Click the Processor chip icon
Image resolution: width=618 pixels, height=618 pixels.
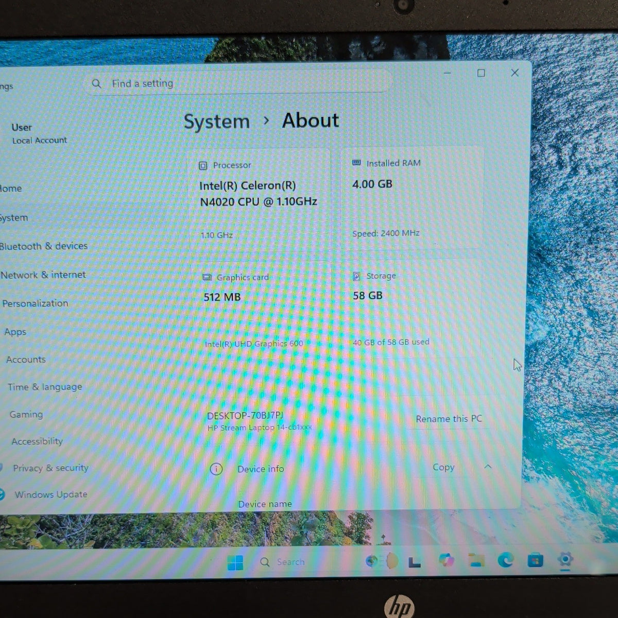coord(203,165)
